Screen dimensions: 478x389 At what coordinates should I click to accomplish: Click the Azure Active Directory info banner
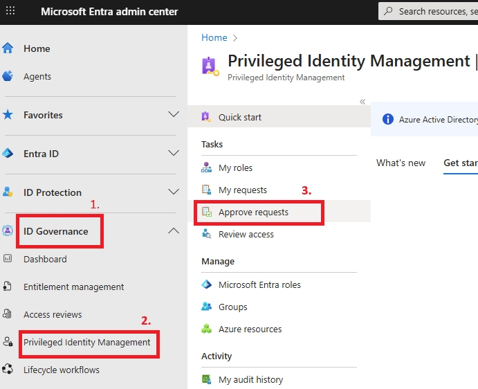424,119
